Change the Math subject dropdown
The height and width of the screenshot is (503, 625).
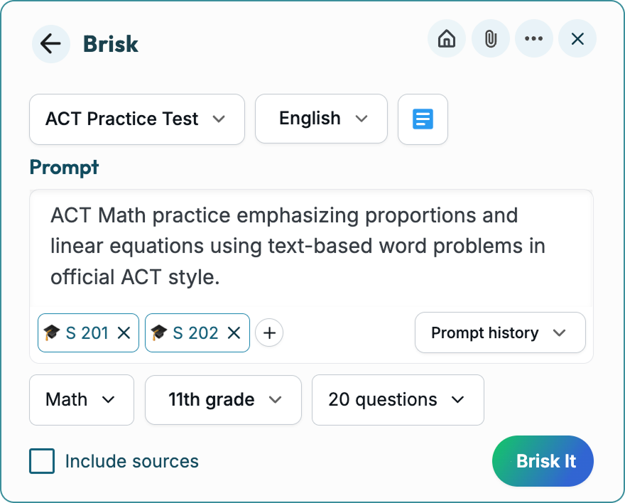pos(81,400)
